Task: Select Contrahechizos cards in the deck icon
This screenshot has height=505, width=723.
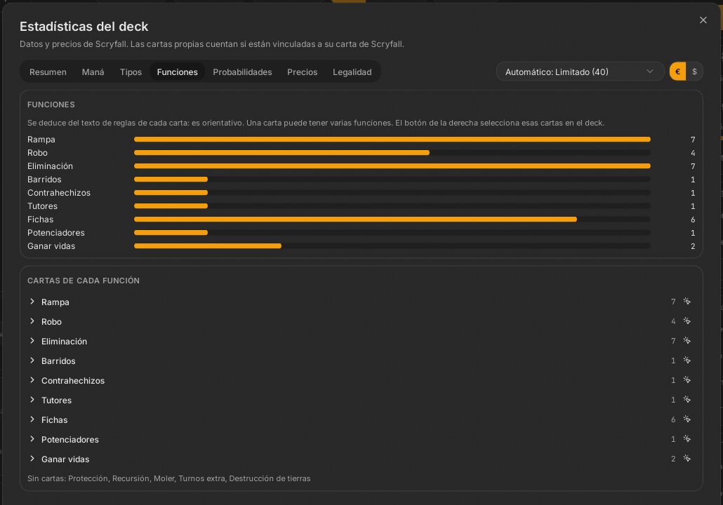Action: pos(686,380)
